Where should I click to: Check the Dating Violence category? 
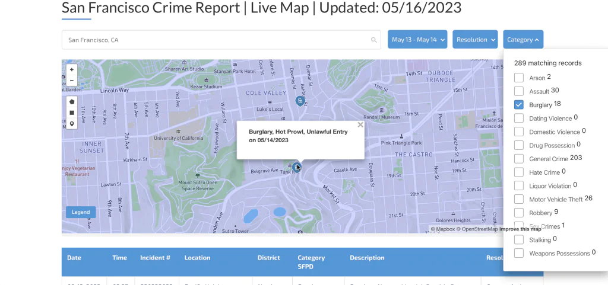(x=519, y=119)
